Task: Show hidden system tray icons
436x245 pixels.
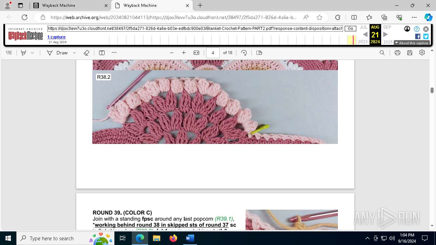Action: point(367,238)
